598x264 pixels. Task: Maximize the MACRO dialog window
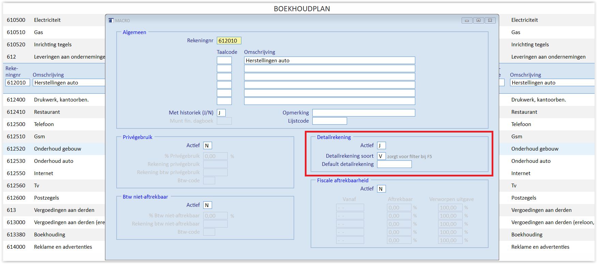point(478,20)
